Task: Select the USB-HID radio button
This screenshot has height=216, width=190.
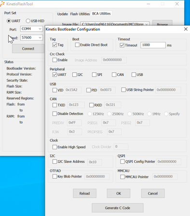Action: [28, 21]
